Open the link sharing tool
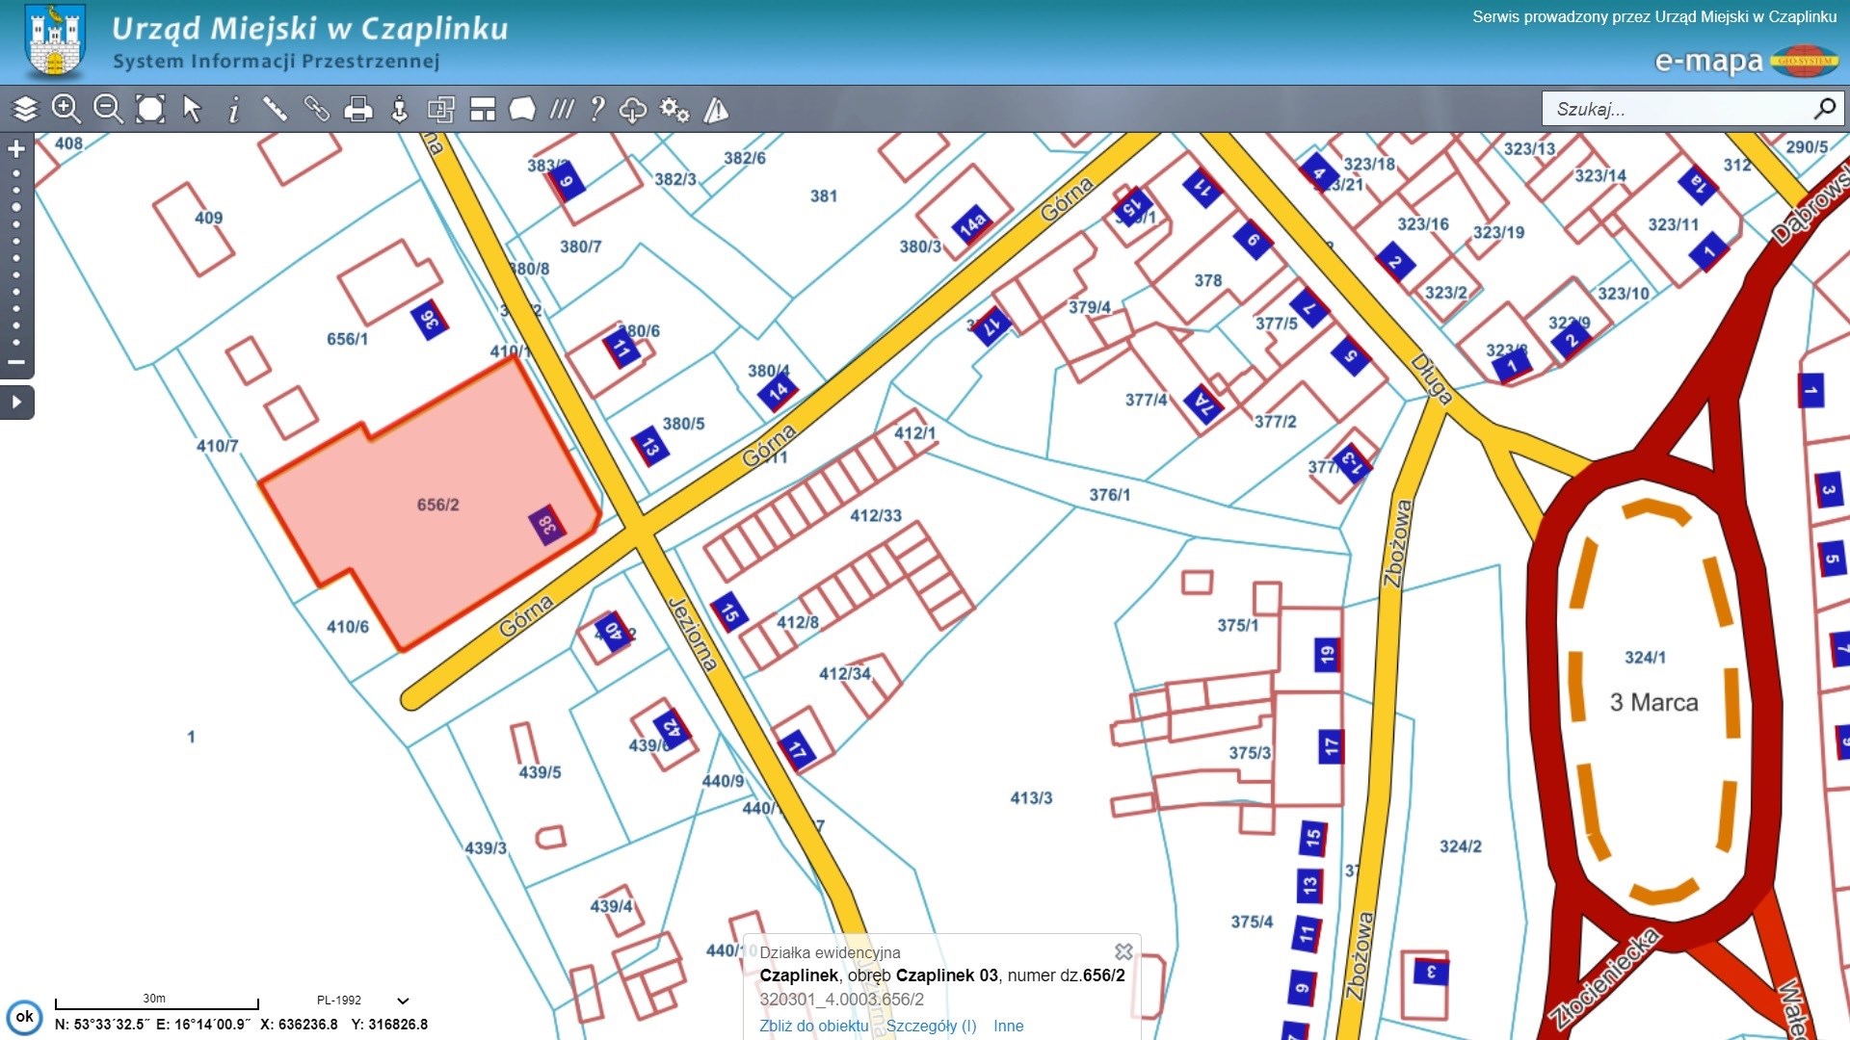This screenshot has height=1040, width=1850. 317,109
